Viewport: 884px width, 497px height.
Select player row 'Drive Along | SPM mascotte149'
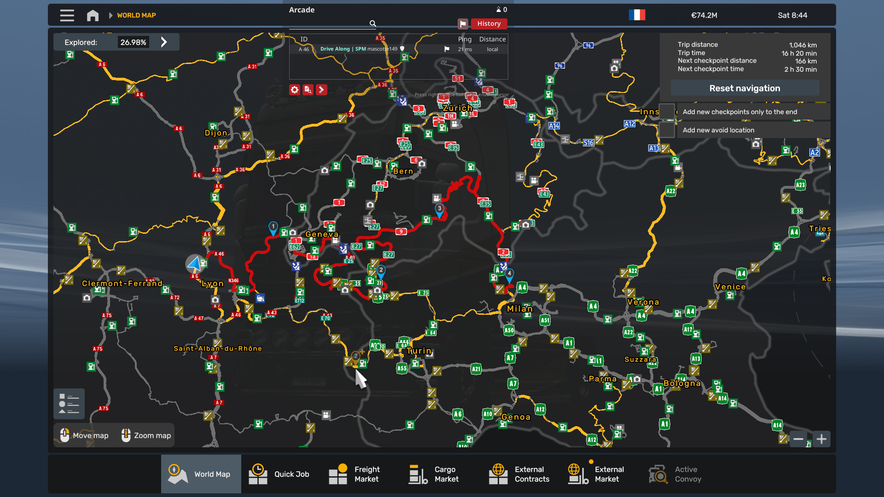pos(398,49)
